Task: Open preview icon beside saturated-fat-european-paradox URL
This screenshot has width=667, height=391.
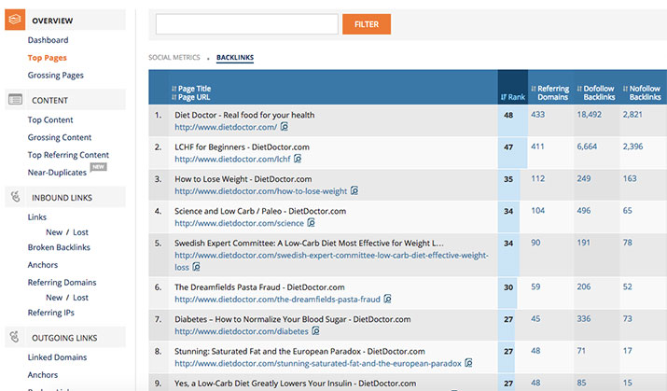Action: [x=468, y=363]
